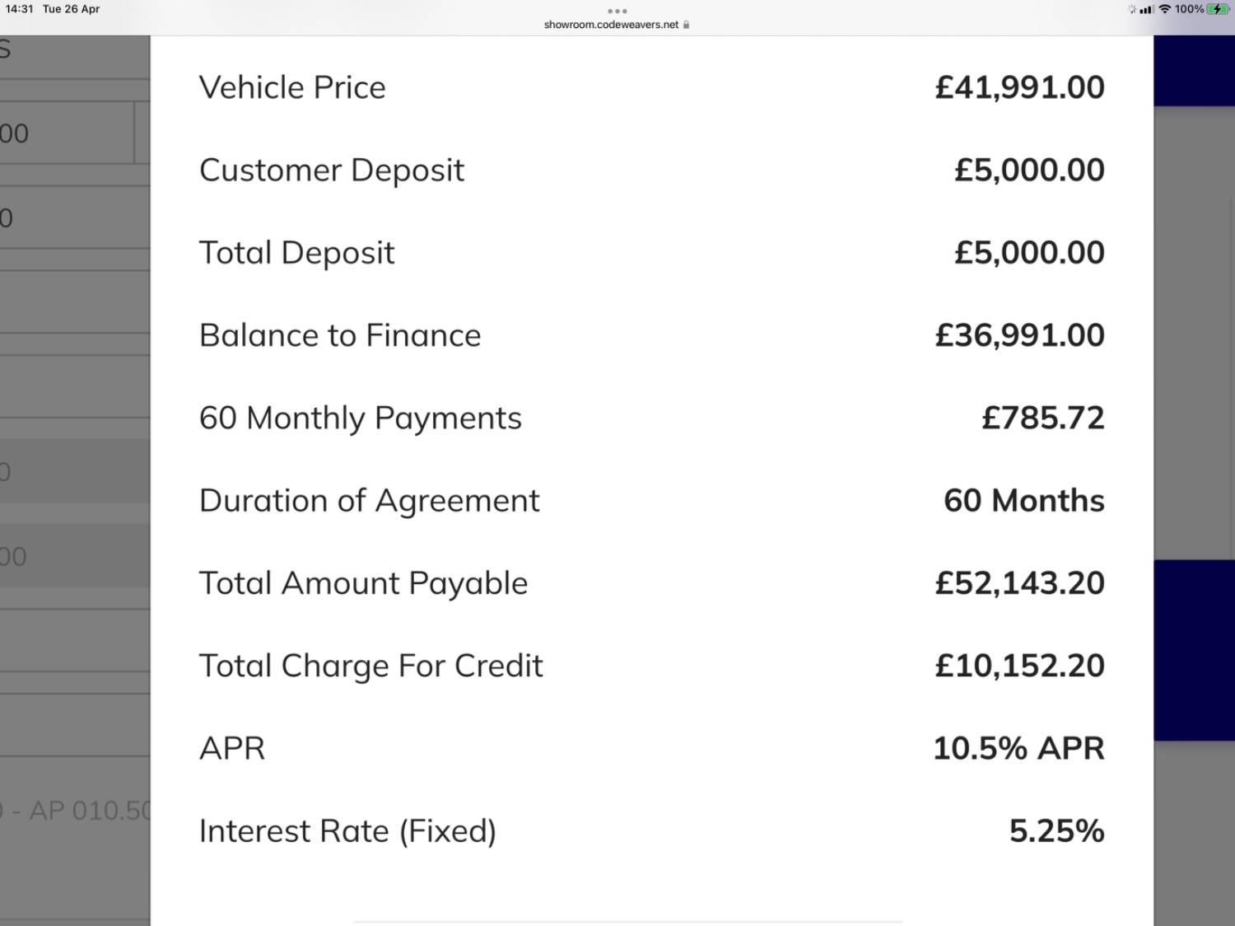Tap the Wi-Fi icon in status bar
The width and height of the screenshot is (1235, 926).
1164,9
